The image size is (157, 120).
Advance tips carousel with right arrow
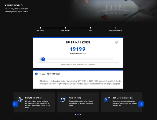click(x=141, y=104)
